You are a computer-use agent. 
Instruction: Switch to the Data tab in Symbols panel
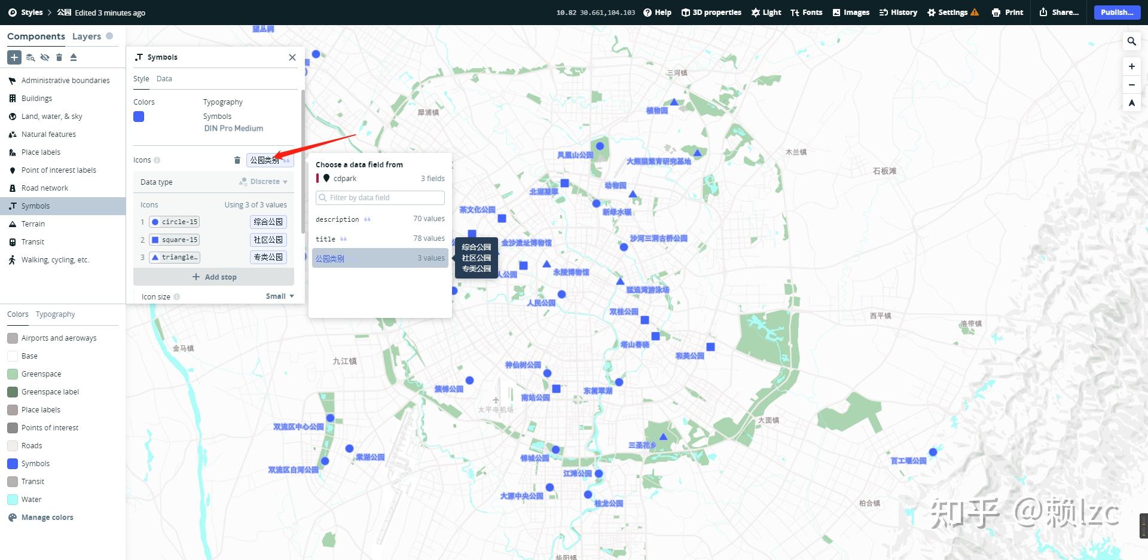163,78
